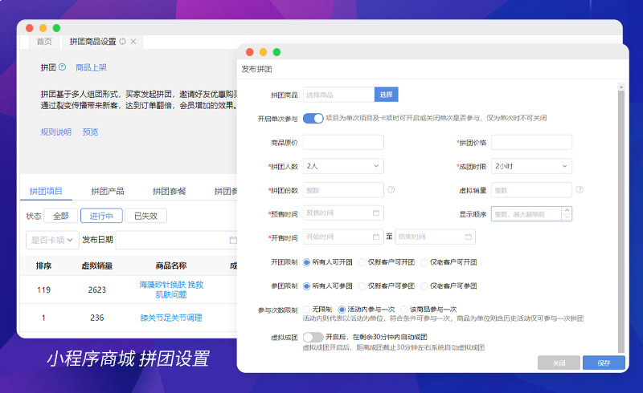Enable the 虚拟成团 toggle switch
The image size is (643, 393).
[313, 338]
